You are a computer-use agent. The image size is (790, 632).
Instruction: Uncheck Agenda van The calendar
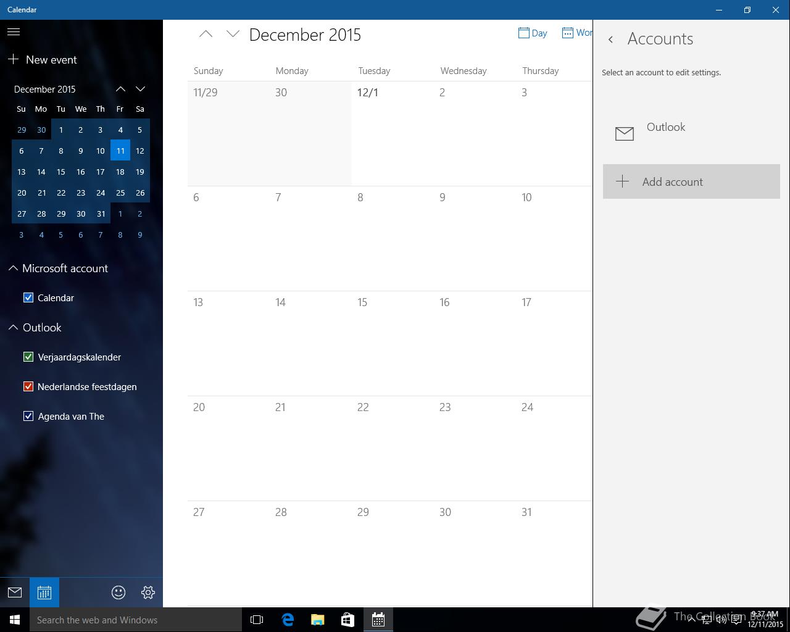pos(28,416)
